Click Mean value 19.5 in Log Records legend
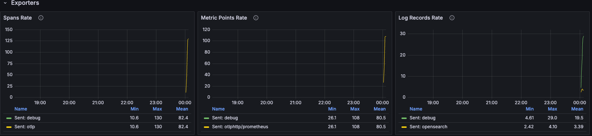 click(x=579, y=118)
